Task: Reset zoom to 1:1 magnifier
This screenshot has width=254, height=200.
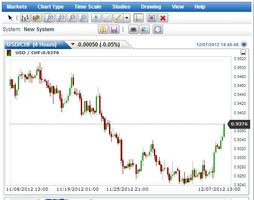Action: click(x=83, y=18)
